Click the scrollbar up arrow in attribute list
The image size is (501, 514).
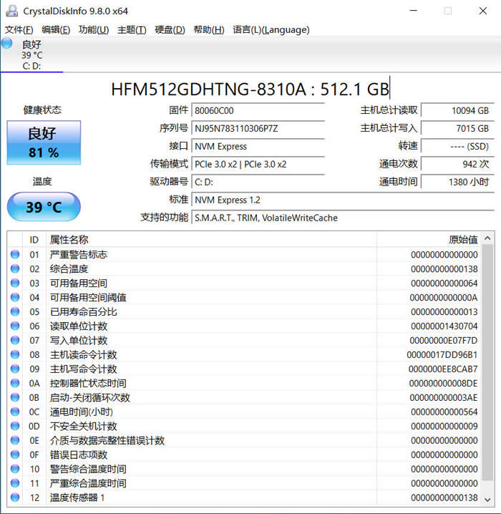(488, 239)
